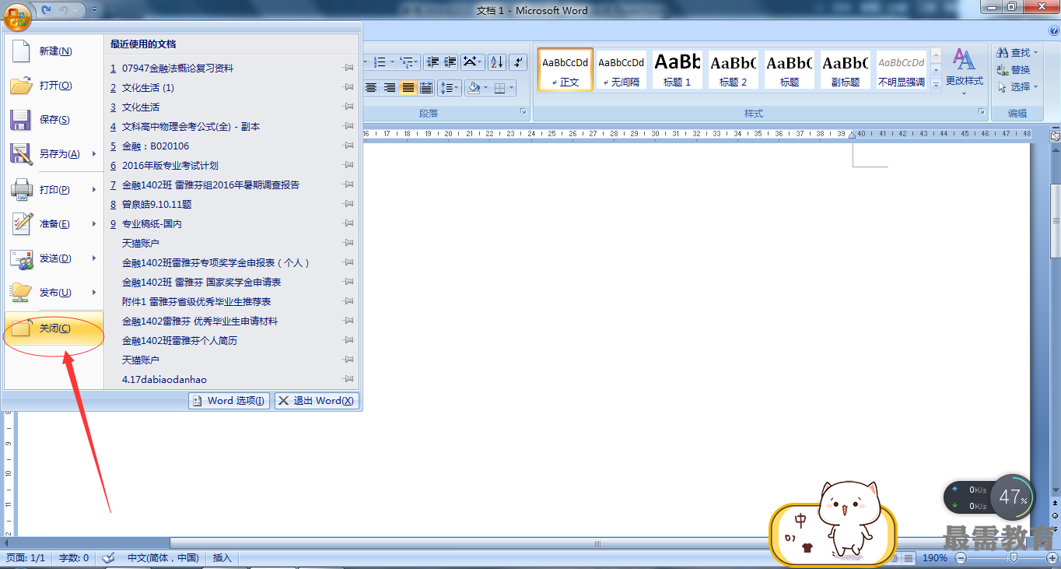Click the 准备(E) document-pencil icon
Image resolution: width=1061 pixels, height=569 pixels.
pyautogui.click(x=21, y=223)
